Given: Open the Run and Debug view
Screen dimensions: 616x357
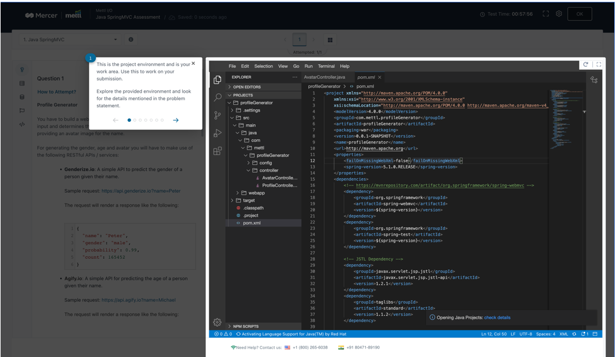Looking at the screenshot, I should coord(217,133).
